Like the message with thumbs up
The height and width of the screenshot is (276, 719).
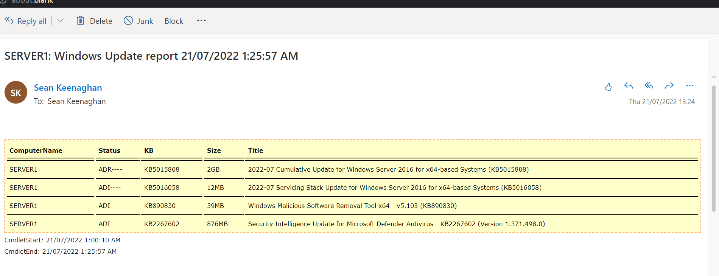pyautogui.click(x=608, y=87)
